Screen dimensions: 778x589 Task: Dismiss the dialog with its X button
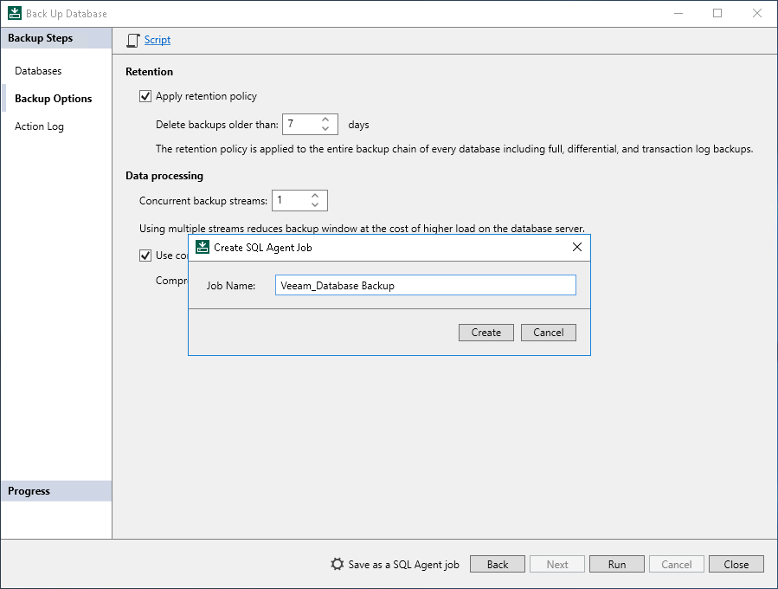click(x=576, y=247)
